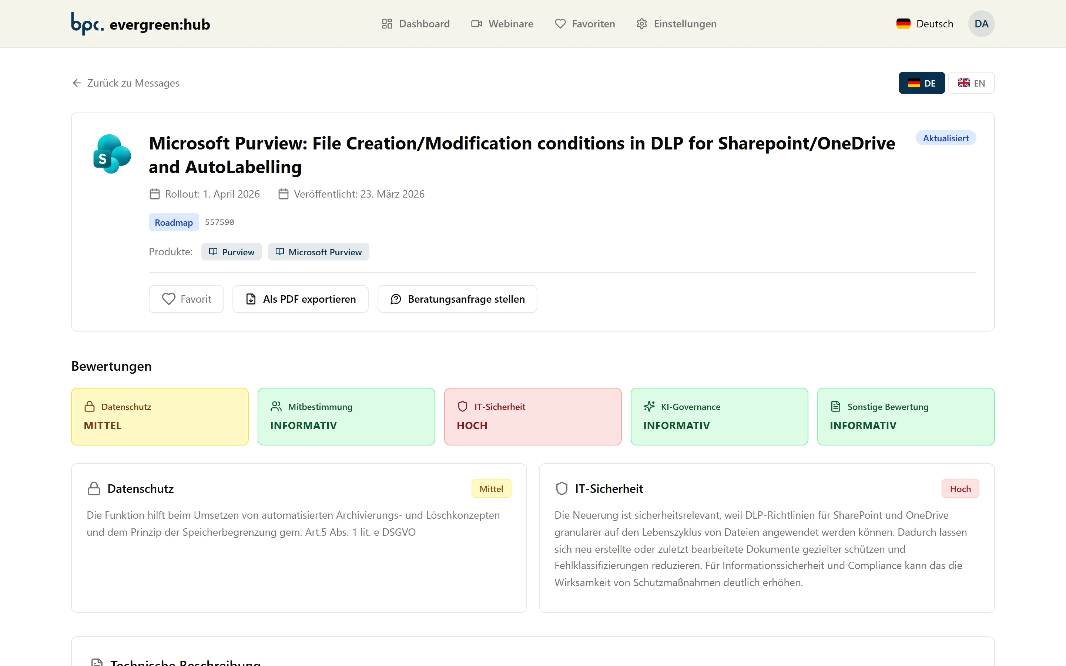The image size is (1066, 666).
Task: Click the Roadmap tag
Action: [x=174, y=222]
